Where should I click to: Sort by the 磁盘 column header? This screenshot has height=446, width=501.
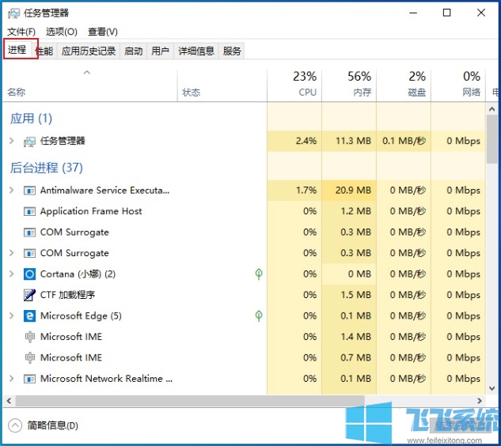404,85
